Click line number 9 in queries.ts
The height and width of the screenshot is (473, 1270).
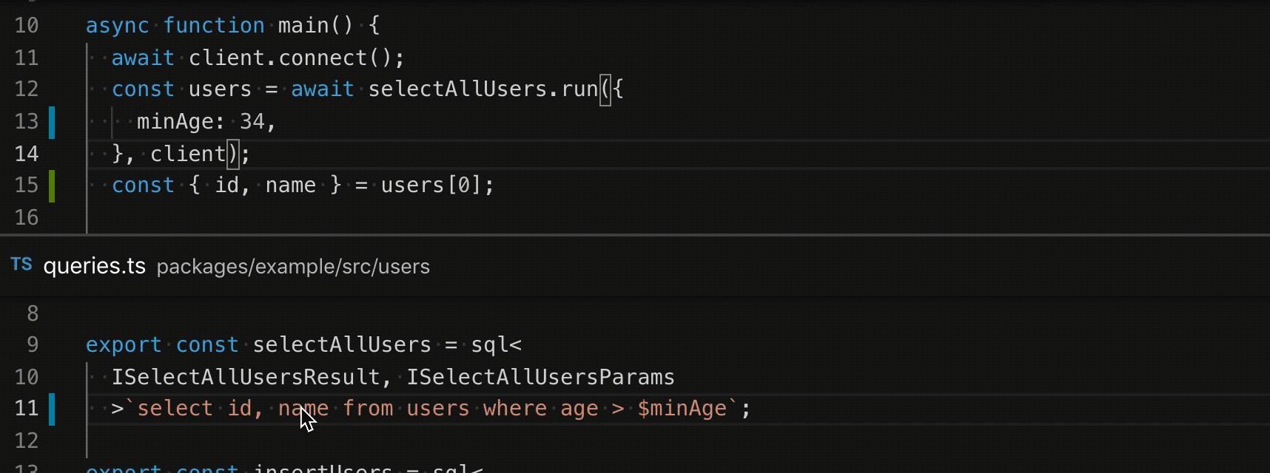pos(33,345)
